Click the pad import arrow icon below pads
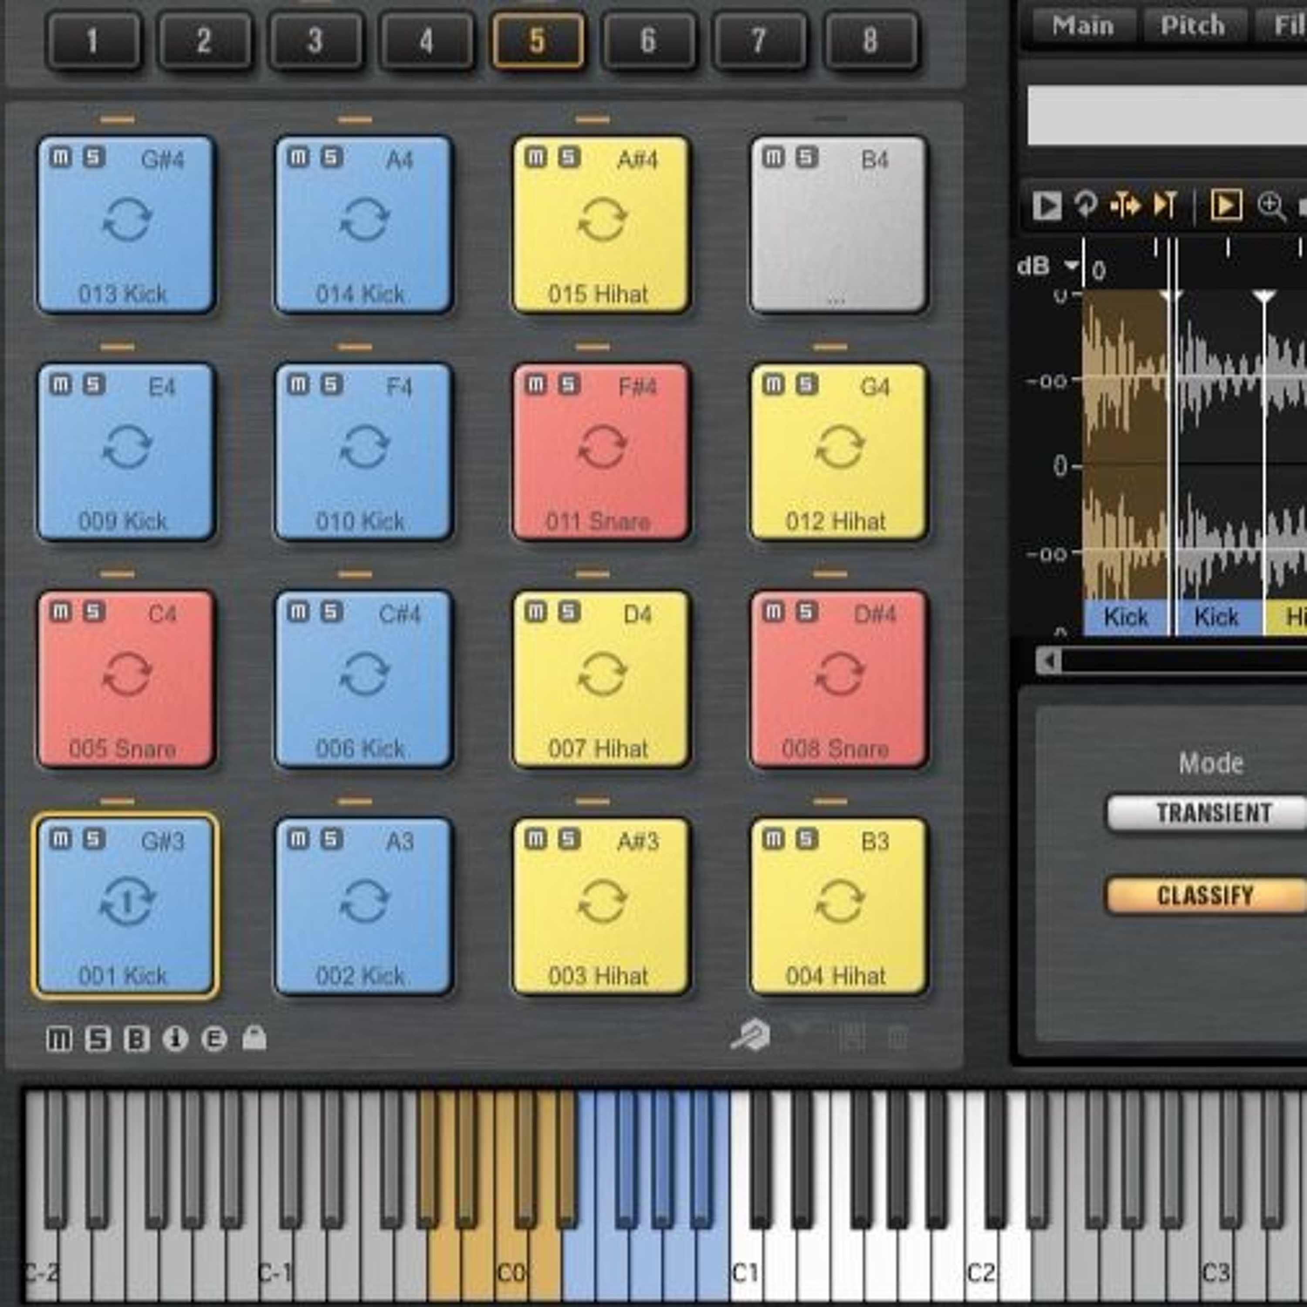1307x1307 pixels. click(x=750, y=1035)
